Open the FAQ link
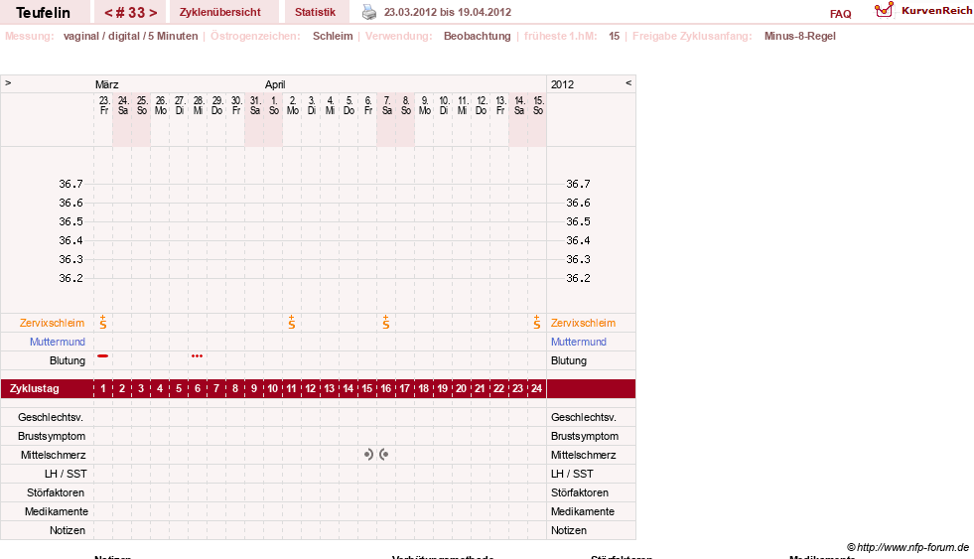Screen dimensions: 974x559 tap(840, 14)
